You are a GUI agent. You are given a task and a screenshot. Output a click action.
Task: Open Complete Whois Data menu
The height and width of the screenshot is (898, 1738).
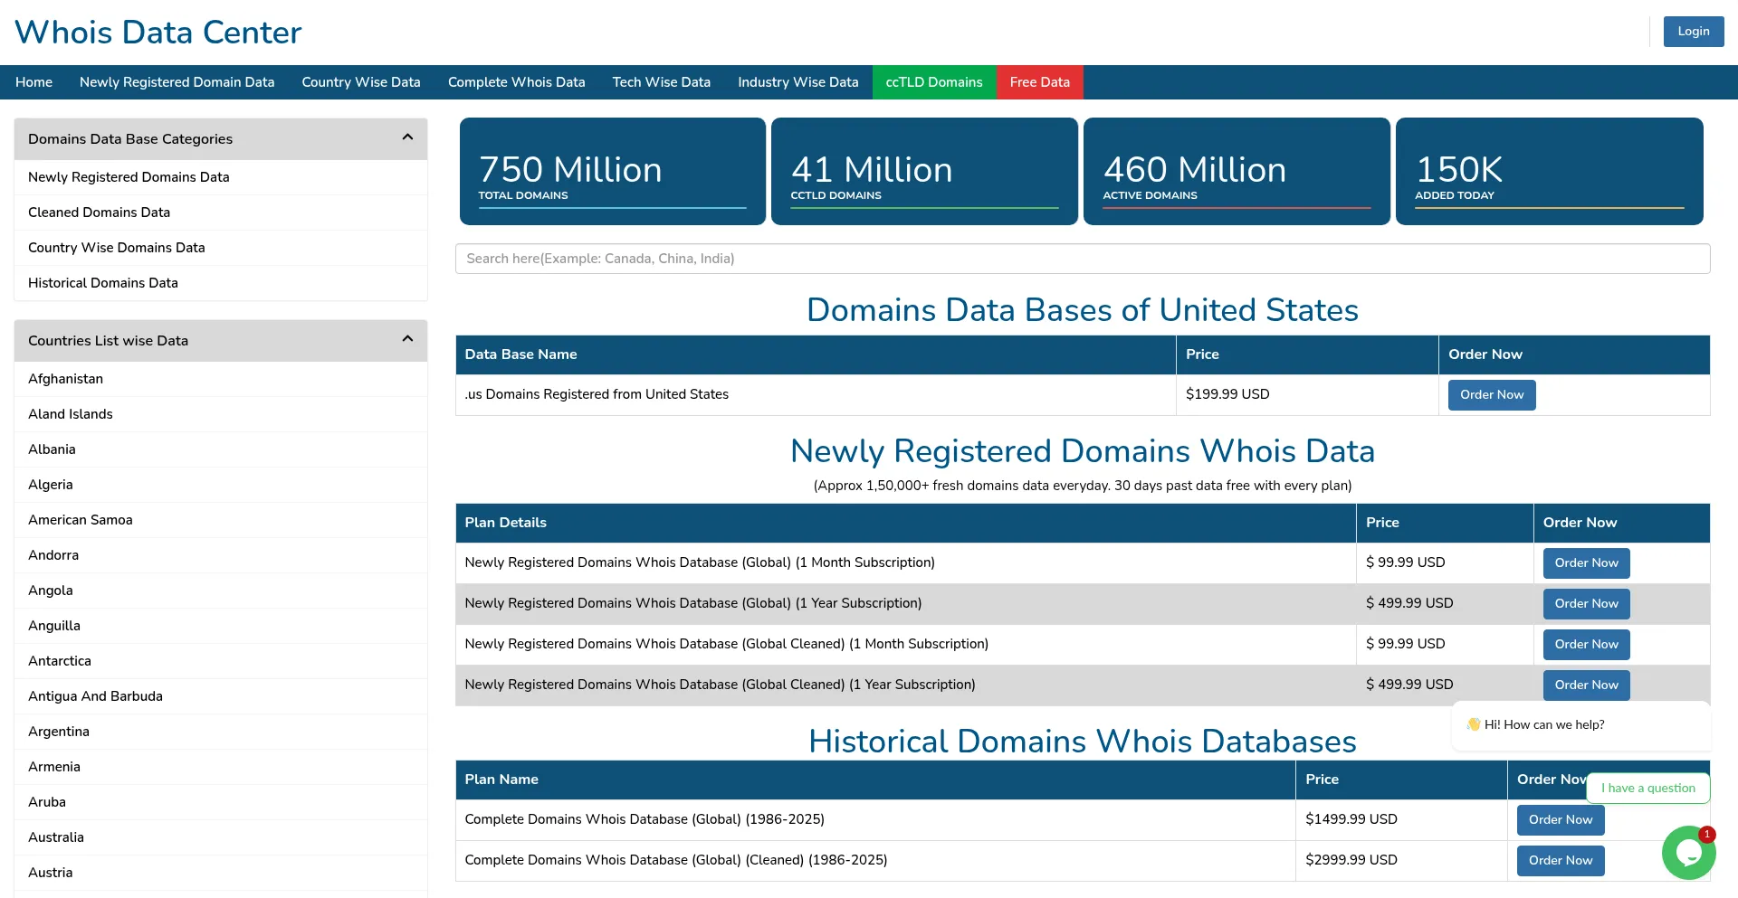pos(516,82)
